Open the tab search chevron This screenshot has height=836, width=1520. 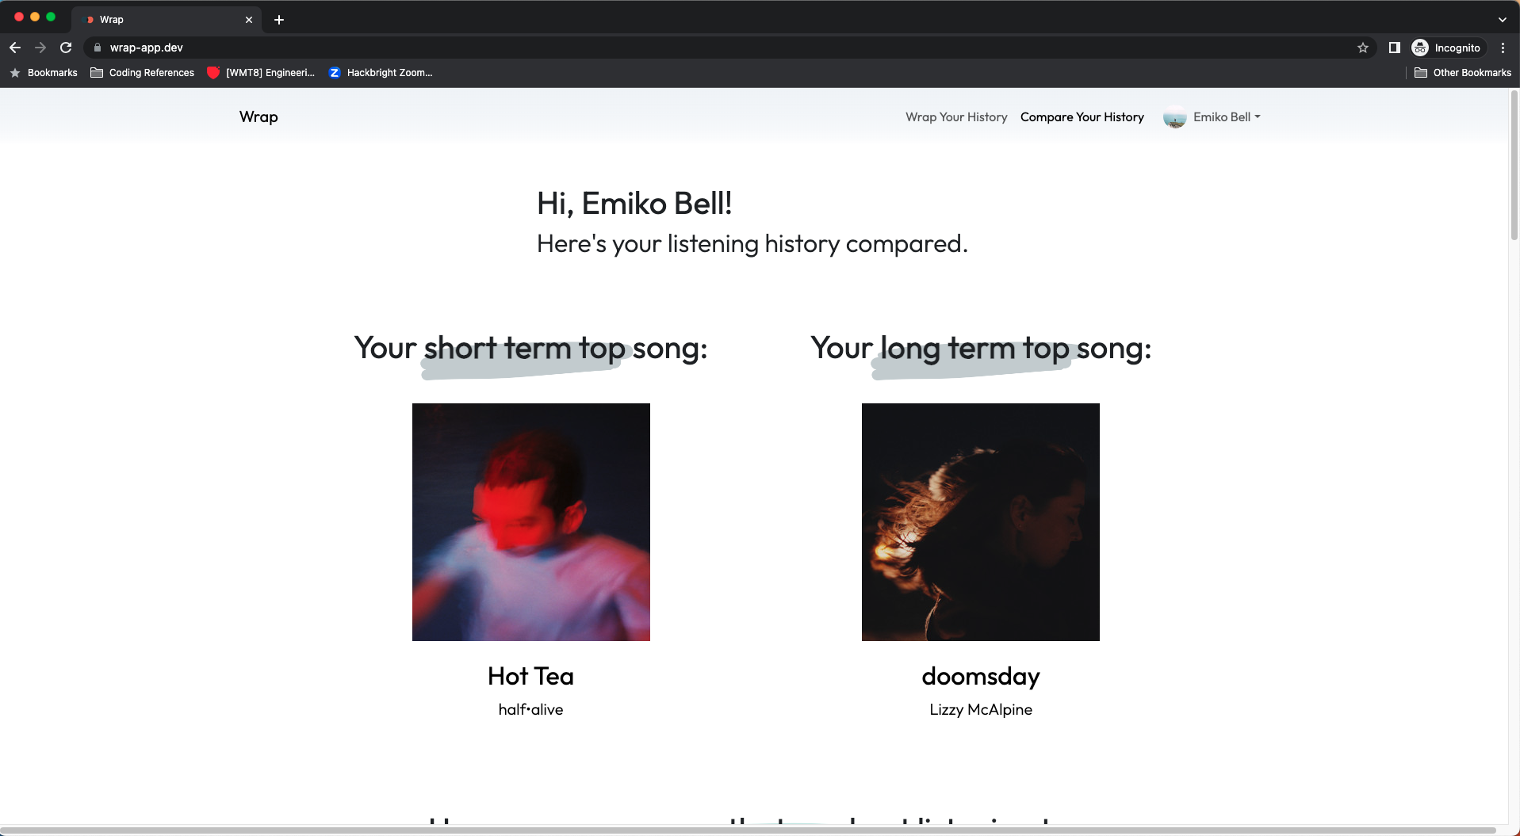1502,20
